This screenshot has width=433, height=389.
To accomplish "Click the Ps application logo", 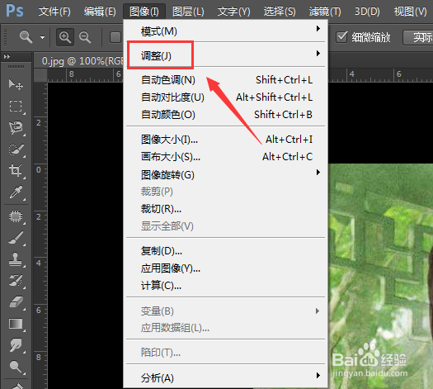I will (x=15, y=11).
